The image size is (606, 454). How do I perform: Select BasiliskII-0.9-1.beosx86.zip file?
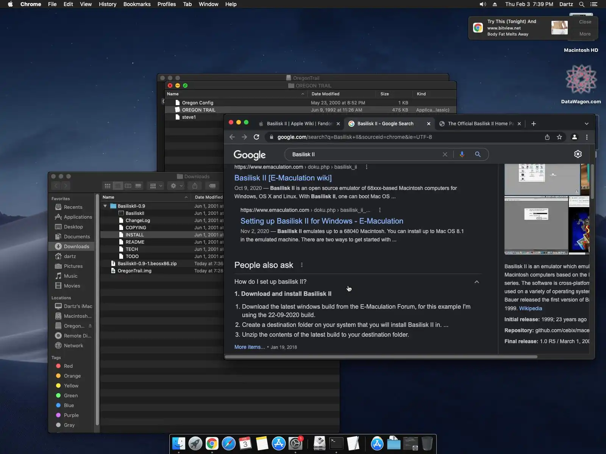[147, 264]
